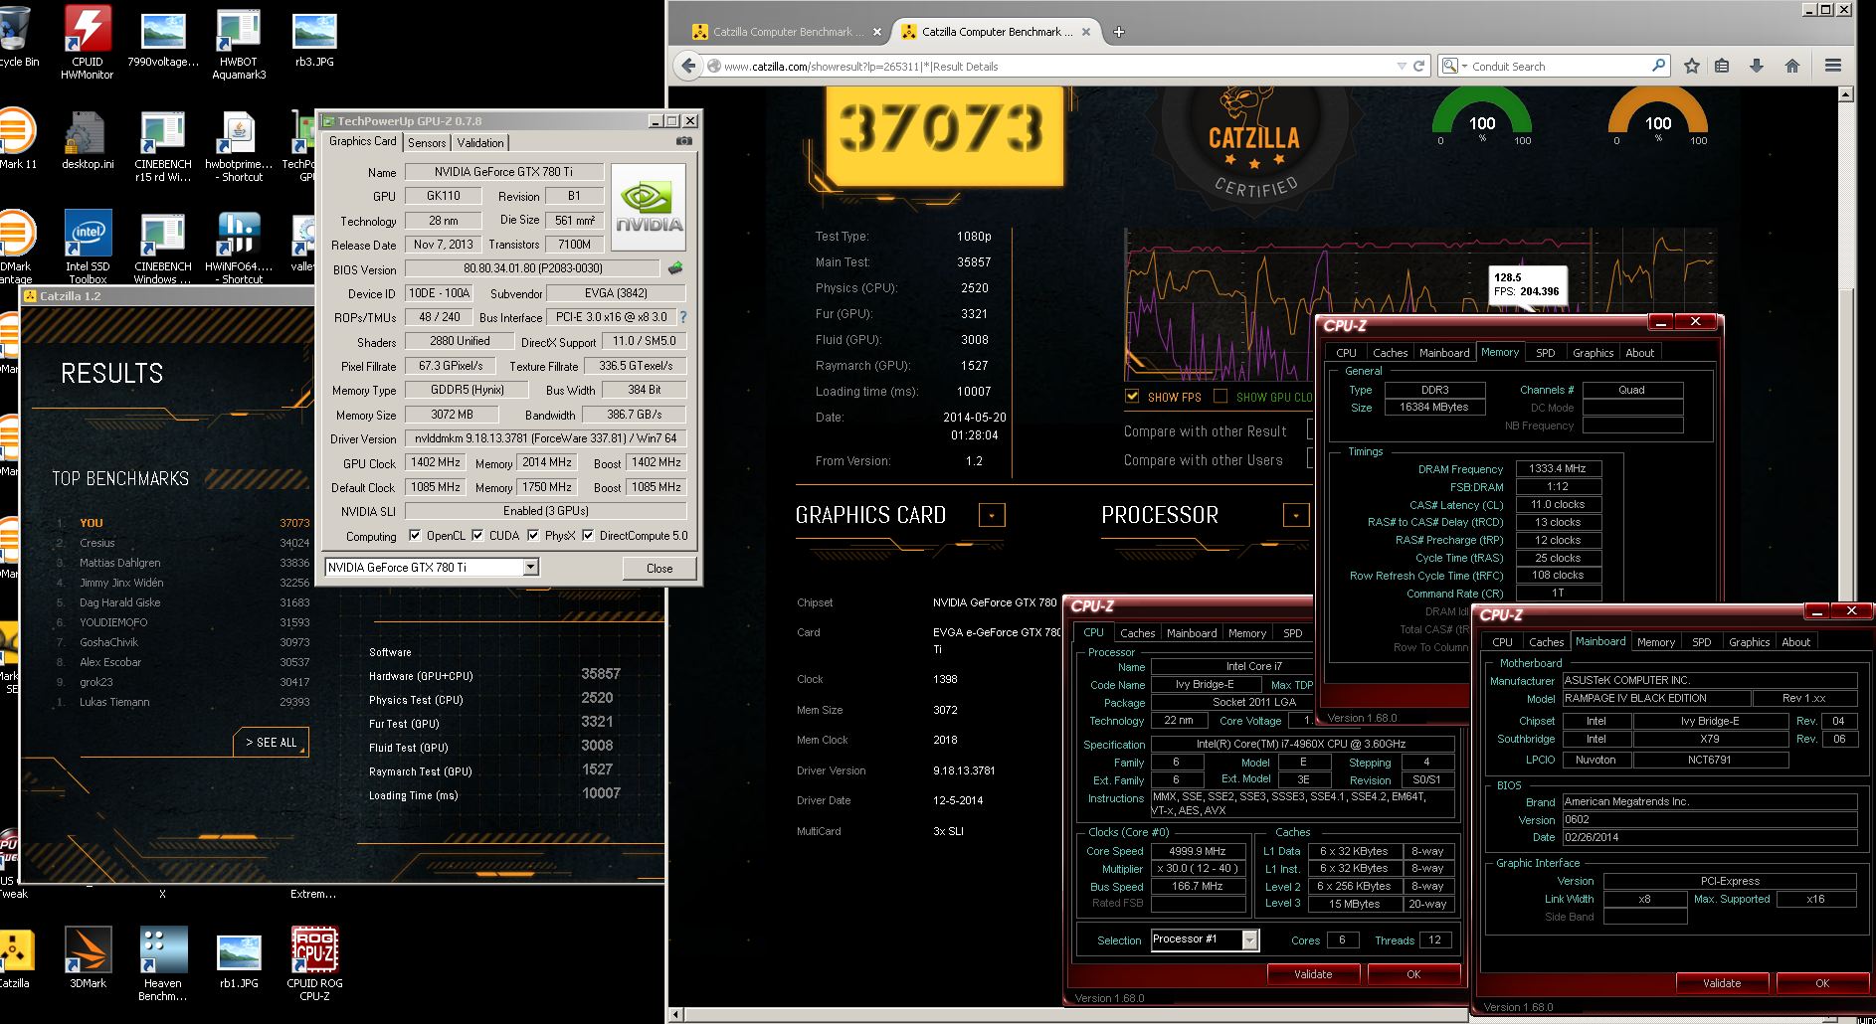The width and height of the screenshot is (1876, 1024).
Task: Open GPU selection dropdown in GPU-Z
Action: coord(531,567)
